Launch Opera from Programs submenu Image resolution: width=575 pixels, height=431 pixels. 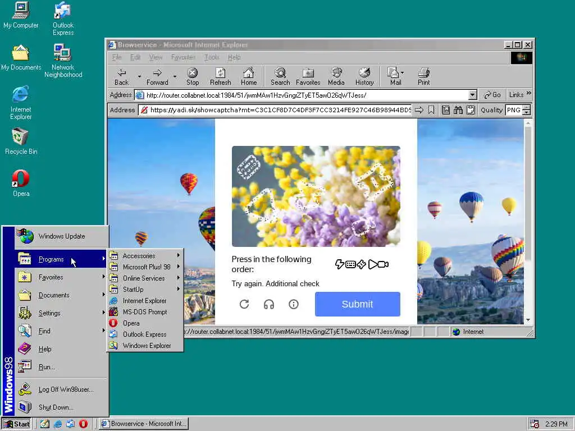tap(145, 323)
